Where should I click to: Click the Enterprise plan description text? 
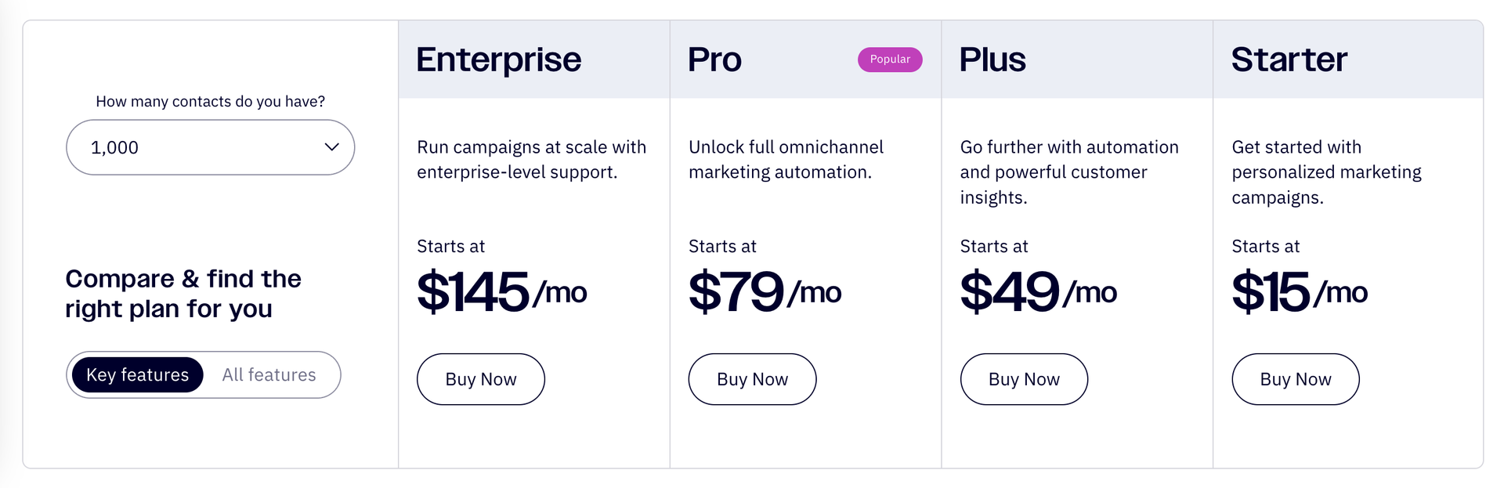click(x=531, y=160)
